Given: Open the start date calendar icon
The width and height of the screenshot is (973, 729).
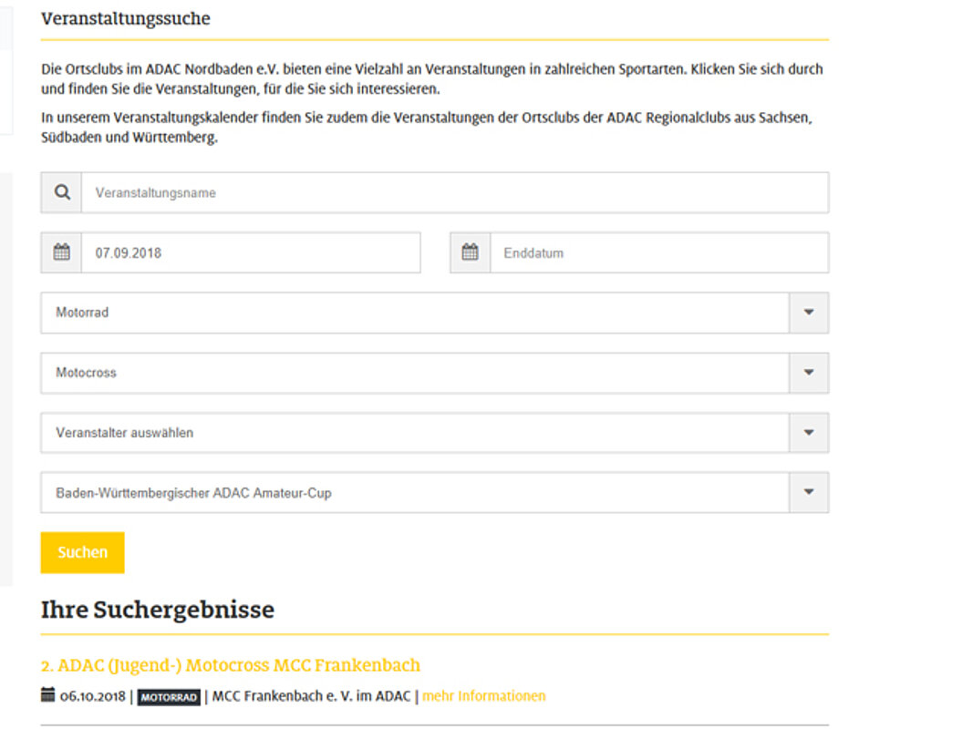Looking at the screenshot, I should pos(62,252).
